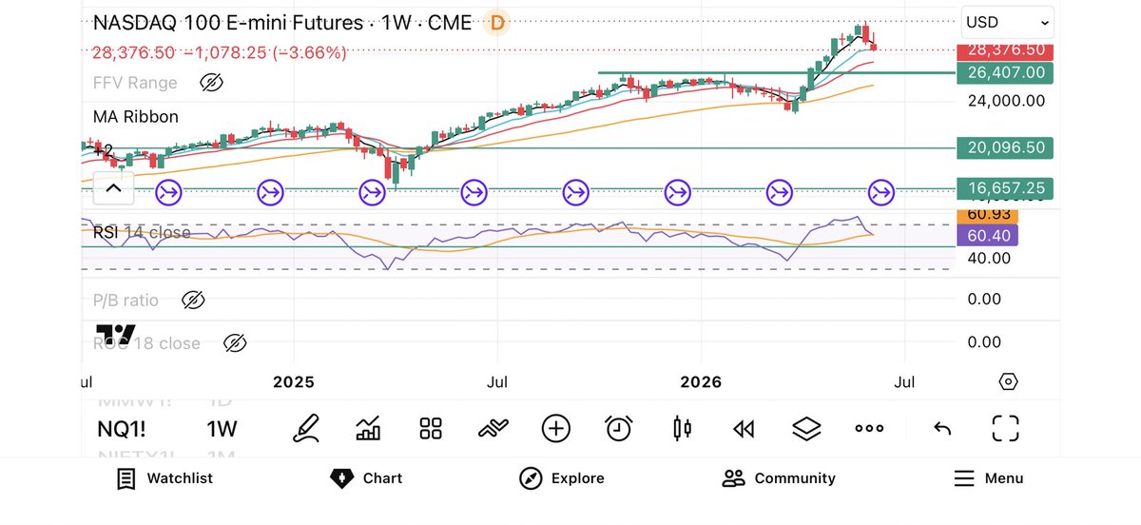Collapse the indicator legend with the chevron
The width and height of the screenshot is (1141, 525).
pyautogui.click(x=113, y=188)
